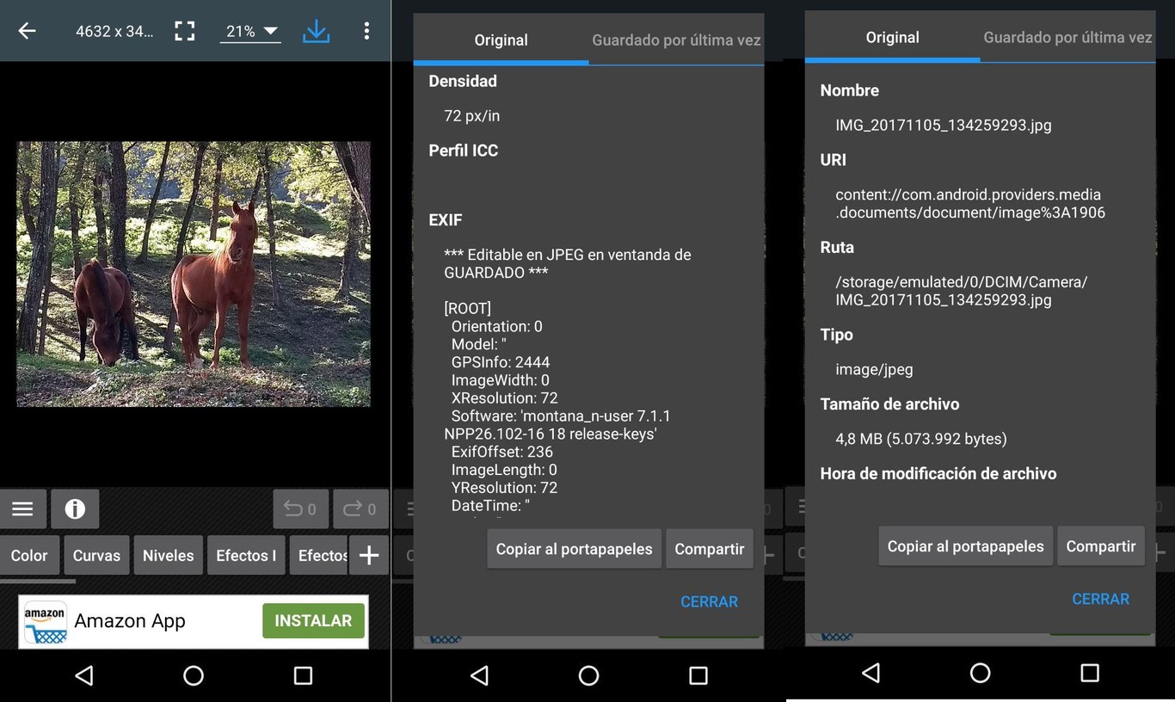1175x702 pixels.
Task: Select Efectos I from the effects bar
Action: (x=246, y=555)
